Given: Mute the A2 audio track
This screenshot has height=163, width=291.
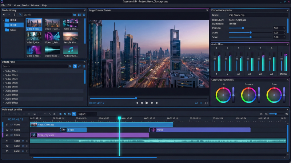Looking at the screenshot, I should (x=23, y=146).
